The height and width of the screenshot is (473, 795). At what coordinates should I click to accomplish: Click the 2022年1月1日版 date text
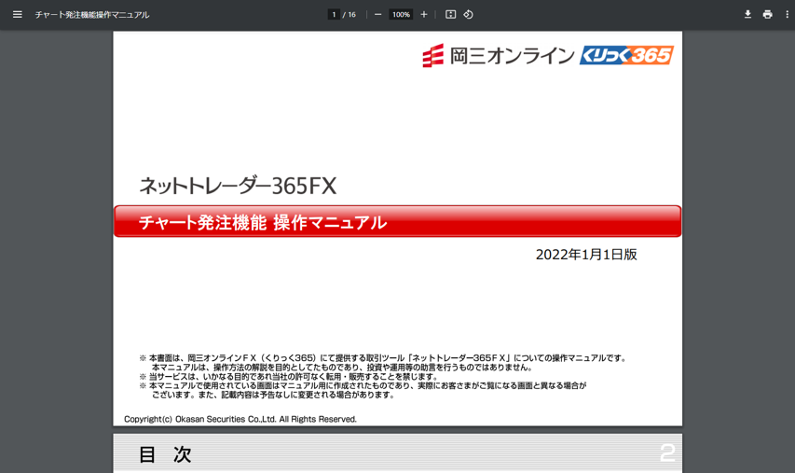pos(586,255)
